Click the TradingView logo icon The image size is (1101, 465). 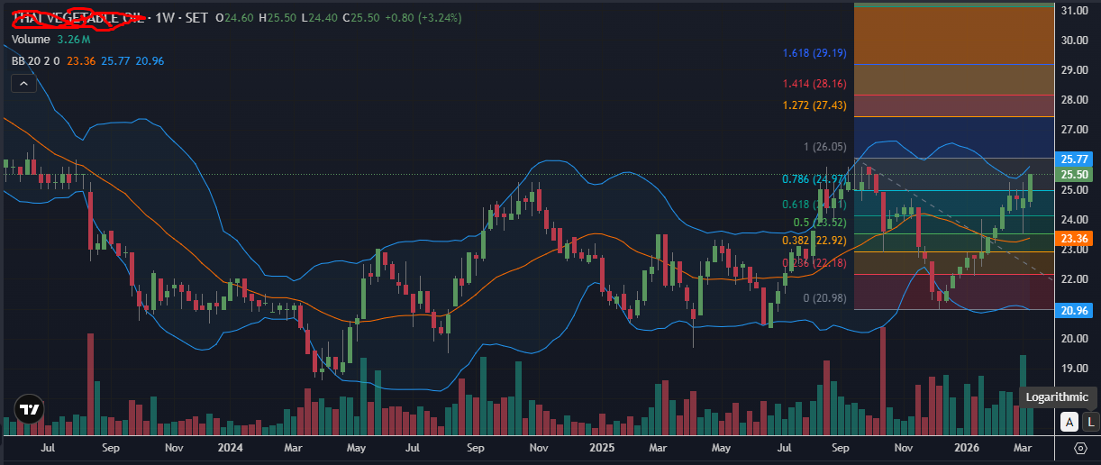(31, 409)
